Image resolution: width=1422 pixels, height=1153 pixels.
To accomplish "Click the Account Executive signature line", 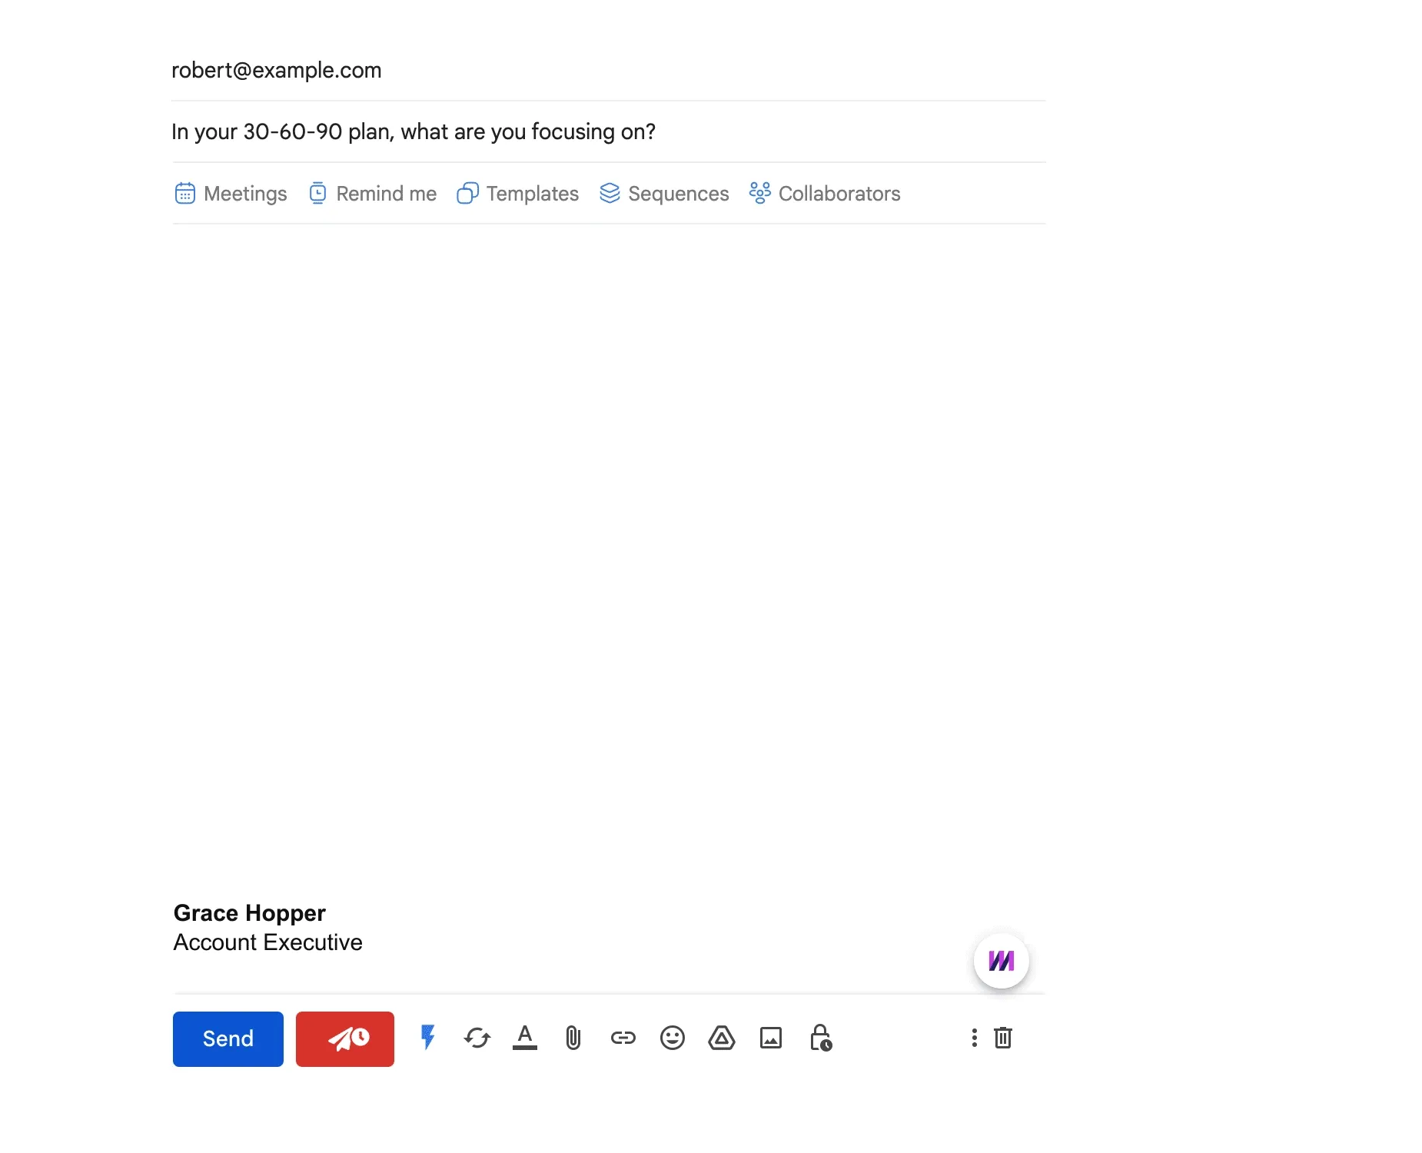I will 267,942.
